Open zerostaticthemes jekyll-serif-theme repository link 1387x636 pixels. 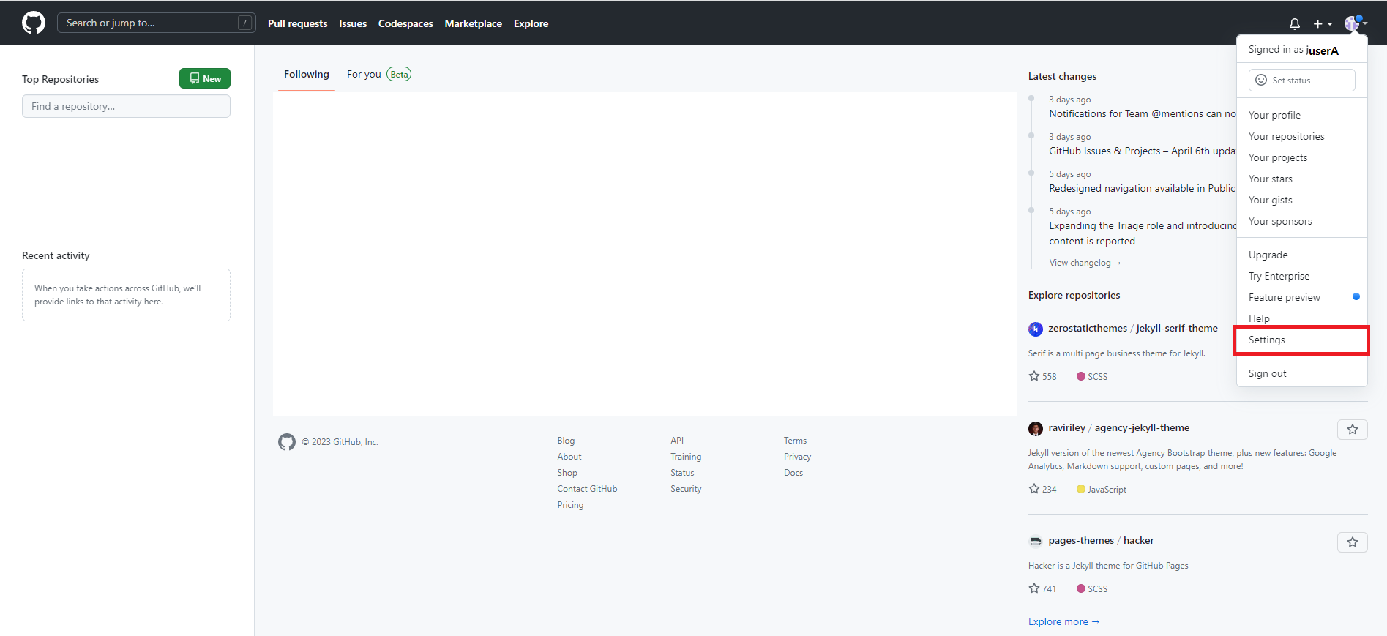click(1133, 328)
